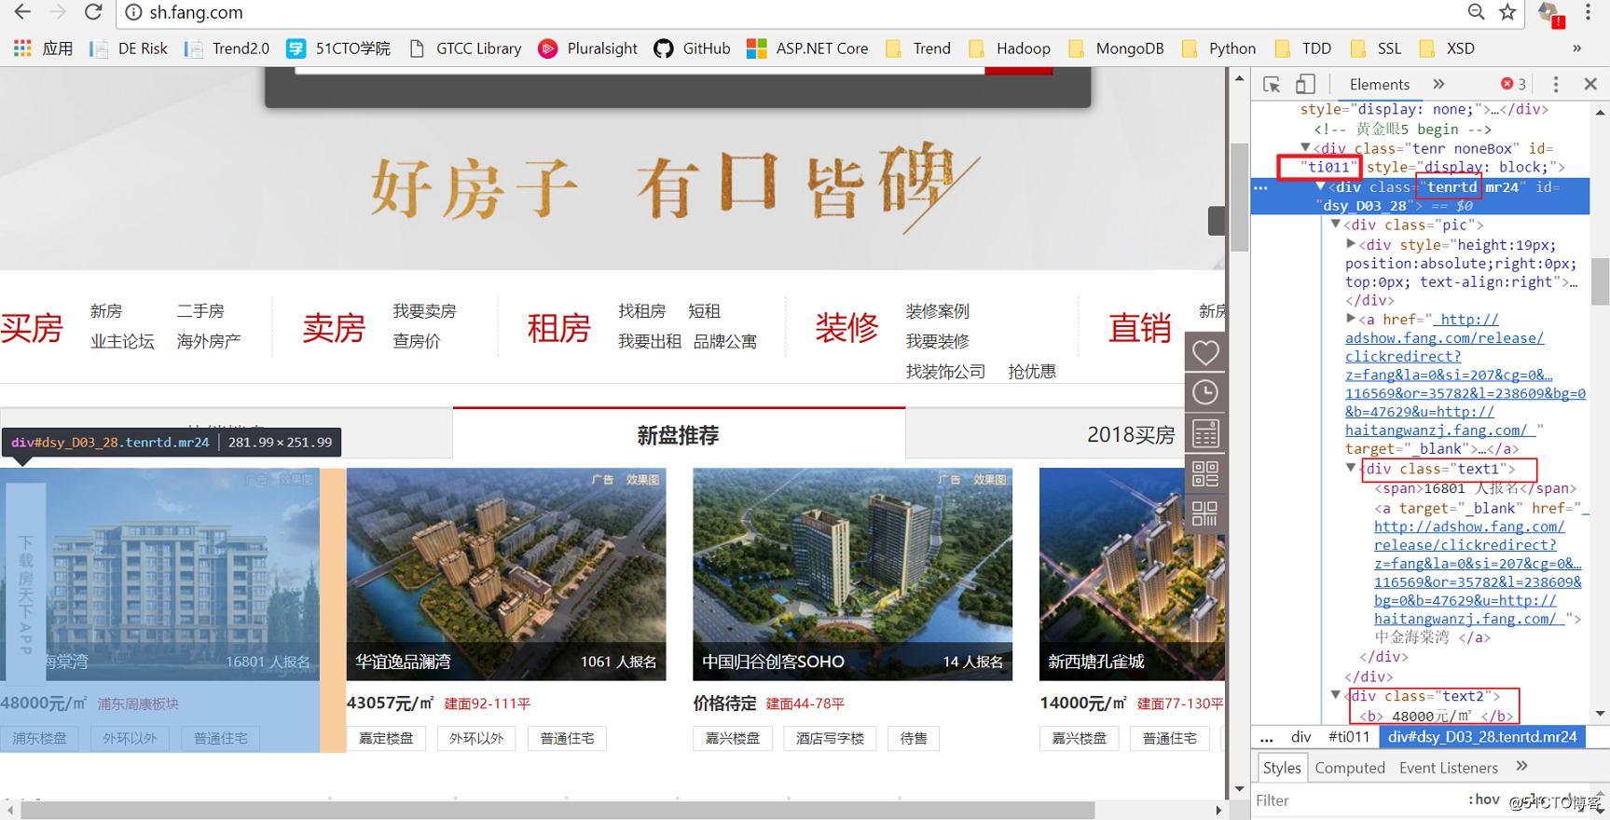This screenshot has height=820, width=1610.
Task: Collapse the div class text2 node
Action: pos(1336,695)
